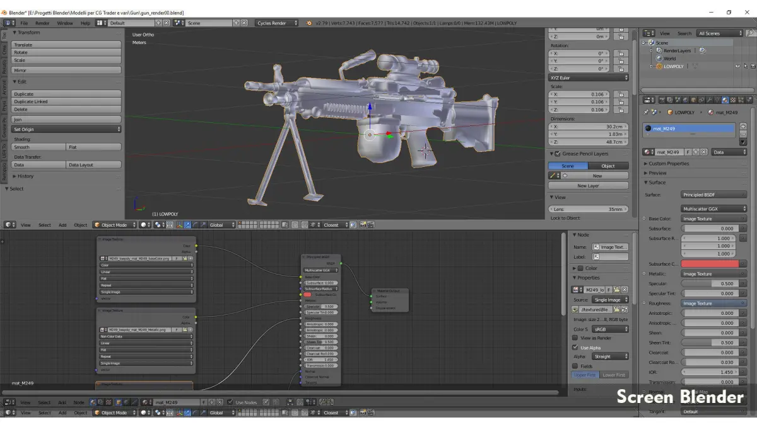Click the outliner search magnifier icon
The image size is (757, 425).
point(750,33)
